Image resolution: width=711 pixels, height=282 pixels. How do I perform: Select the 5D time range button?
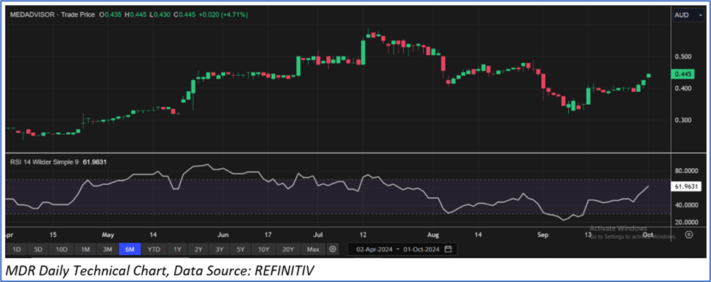click(38, 249)
